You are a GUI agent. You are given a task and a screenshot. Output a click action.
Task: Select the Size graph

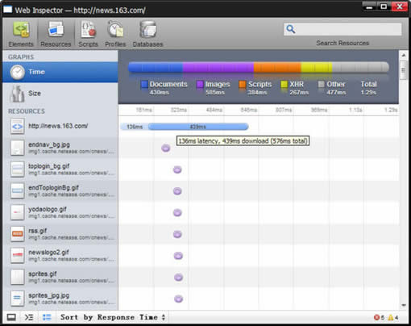[x=60, y=94]
